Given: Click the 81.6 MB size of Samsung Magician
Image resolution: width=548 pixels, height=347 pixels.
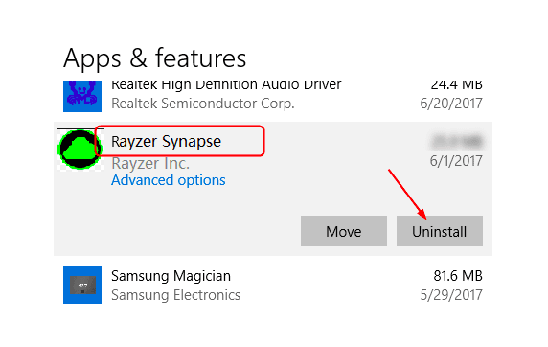Looking at the screenshot, I should point(458,276).
